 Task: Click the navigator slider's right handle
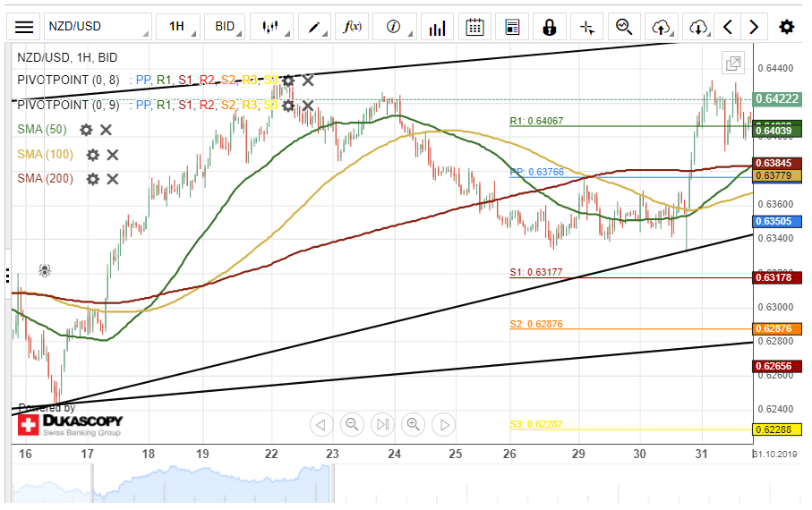(x=331, y=483)
